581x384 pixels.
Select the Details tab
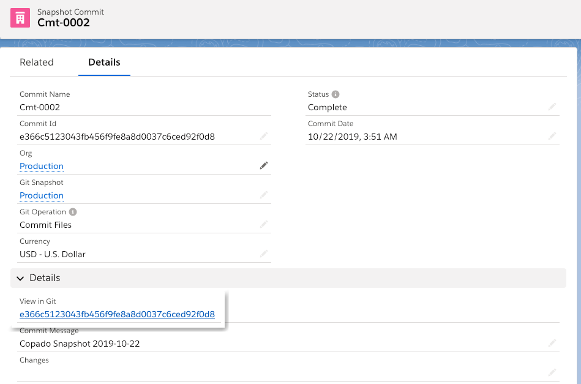coord(104,62)
